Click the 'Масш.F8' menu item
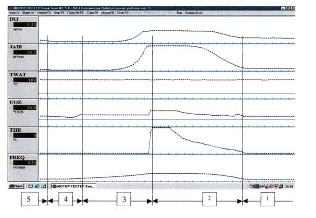Image resolution: width=316 pixels, height=218 pixels. pos(108,13)
